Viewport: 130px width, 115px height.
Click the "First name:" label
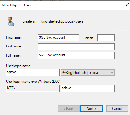14,37
